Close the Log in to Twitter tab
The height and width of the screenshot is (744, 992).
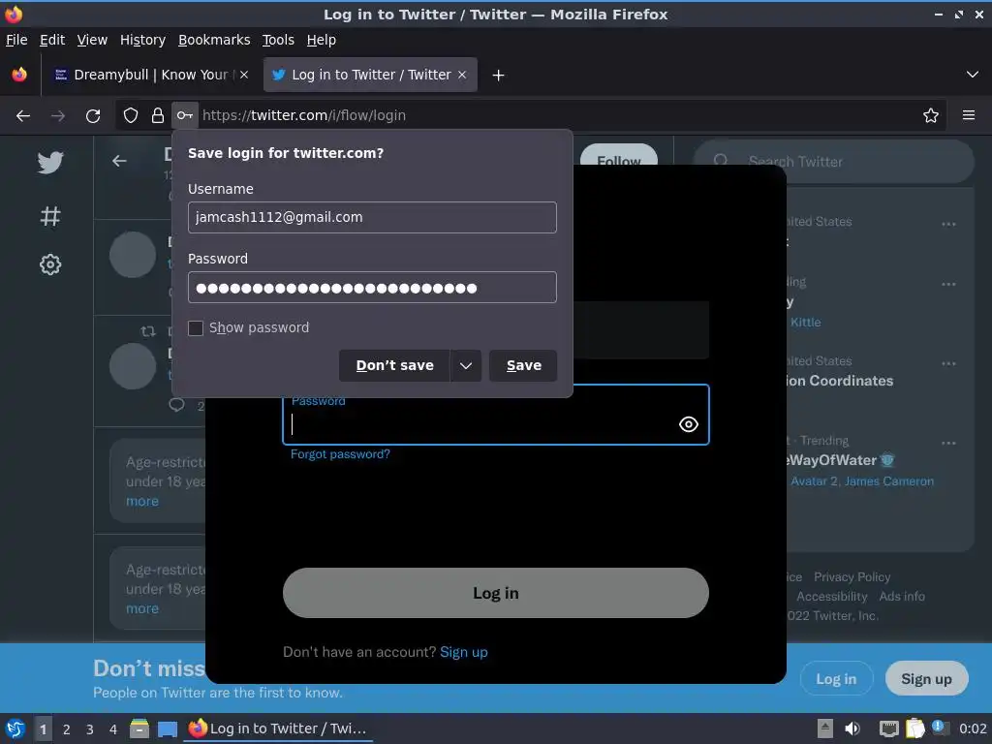point(462,75)
